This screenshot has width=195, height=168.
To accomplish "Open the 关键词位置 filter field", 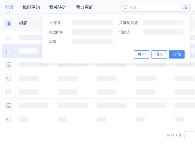I will (163, 23).
